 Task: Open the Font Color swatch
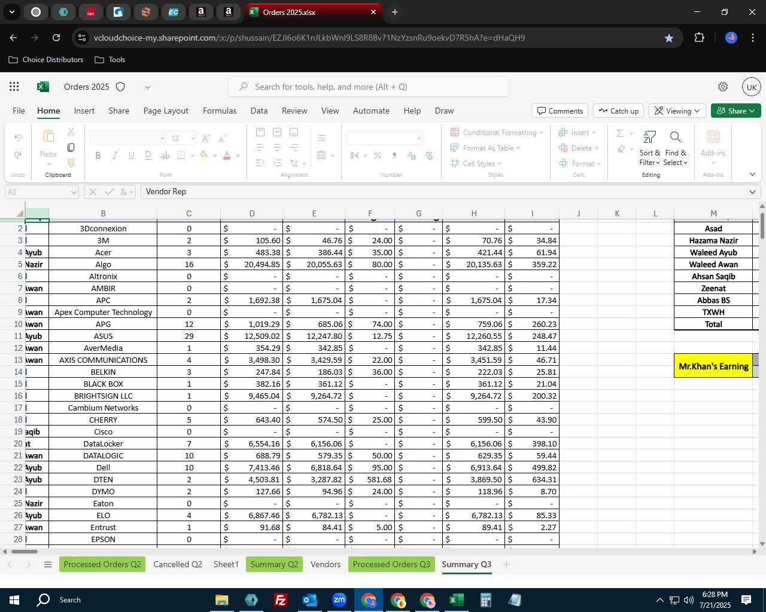[227, 155]
